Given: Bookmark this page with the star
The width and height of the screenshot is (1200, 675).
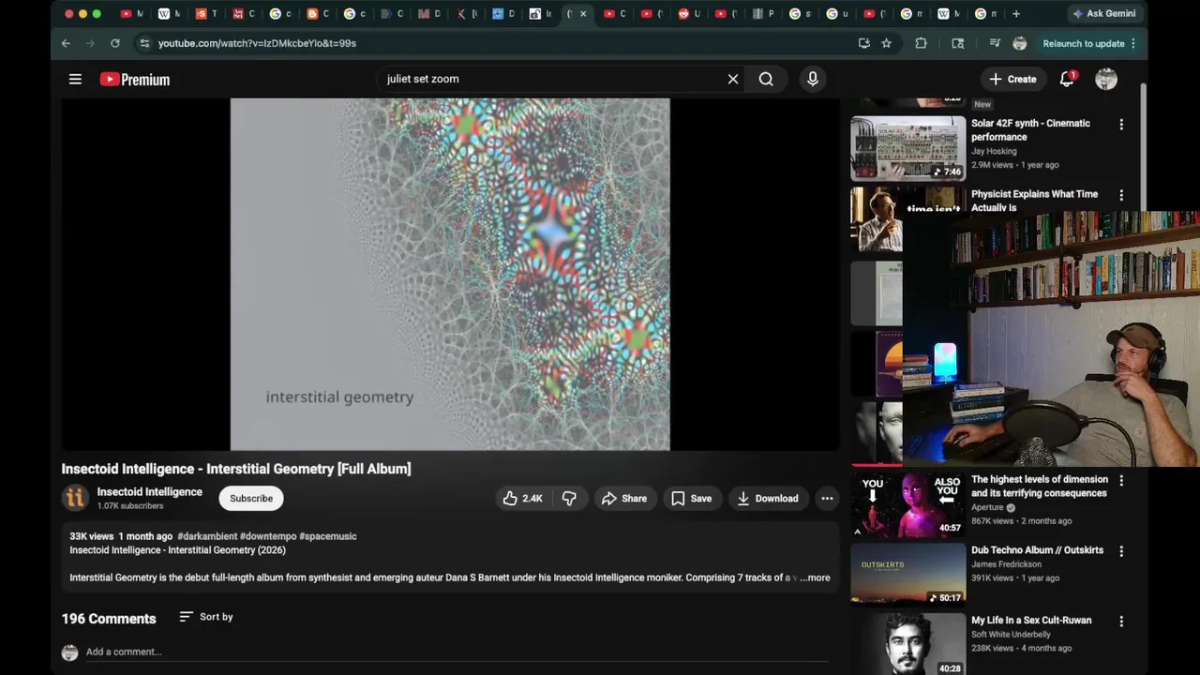Looking at the screenshot, I should click(886, 43).
